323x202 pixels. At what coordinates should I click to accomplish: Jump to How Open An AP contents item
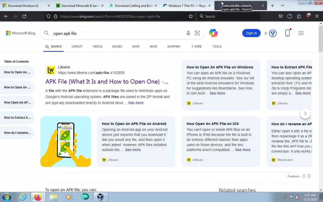(x=17, y=102)
